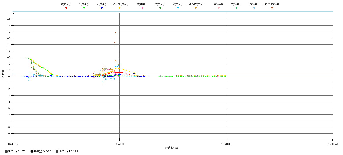Click the 16:48:35 time axis label
This screenshot has height=155, width=343.
tap(226, 144)
